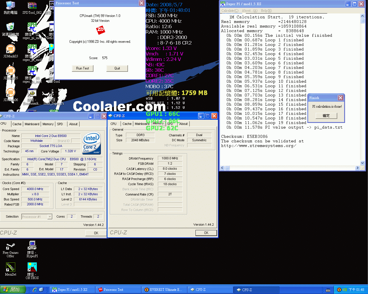Switch to Memory tab in left CPU-Z
This screenshot has width=368, height=294.
[48, 124]
